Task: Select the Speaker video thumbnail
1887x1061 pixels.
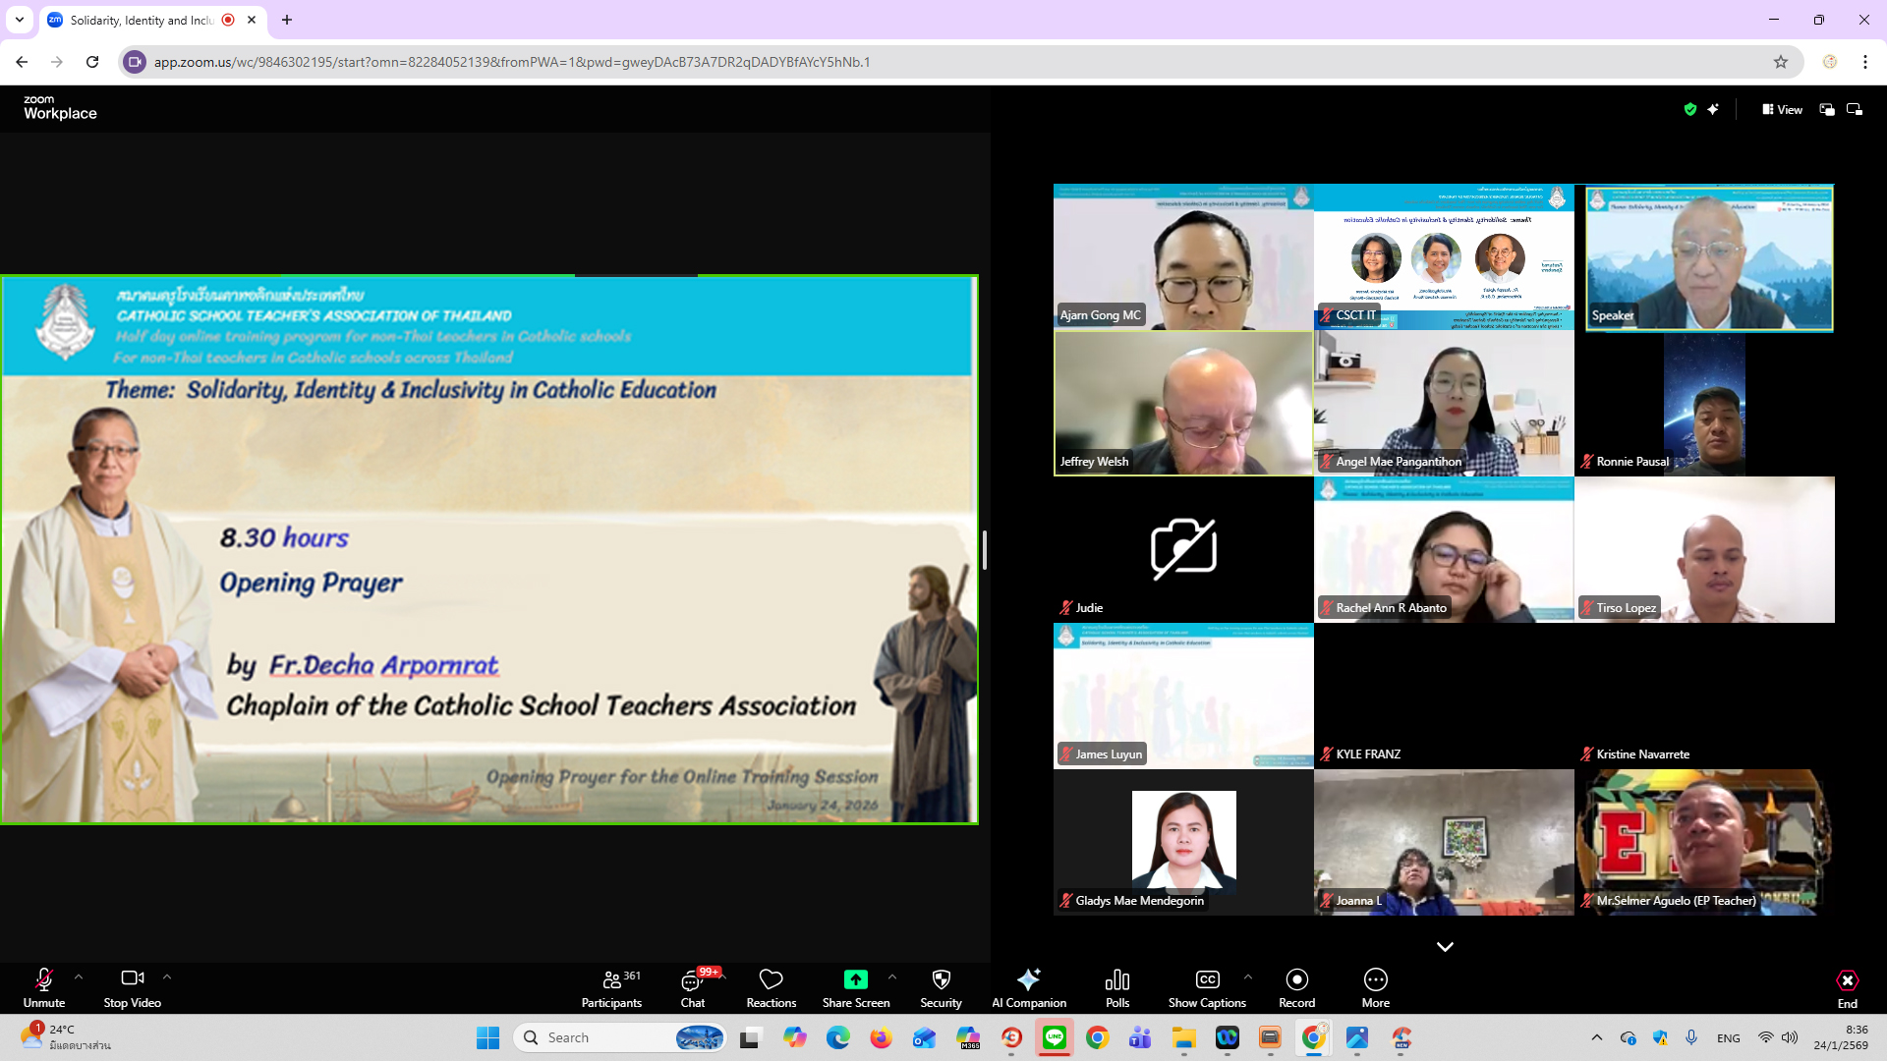Action: (1708, 257)
